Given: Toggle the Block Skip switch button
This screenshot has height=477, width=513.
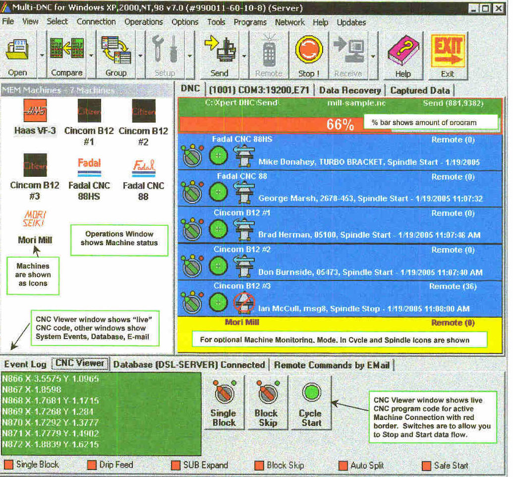Looking at the screenshot, I should pyautogui.click(x=268, y=403).
